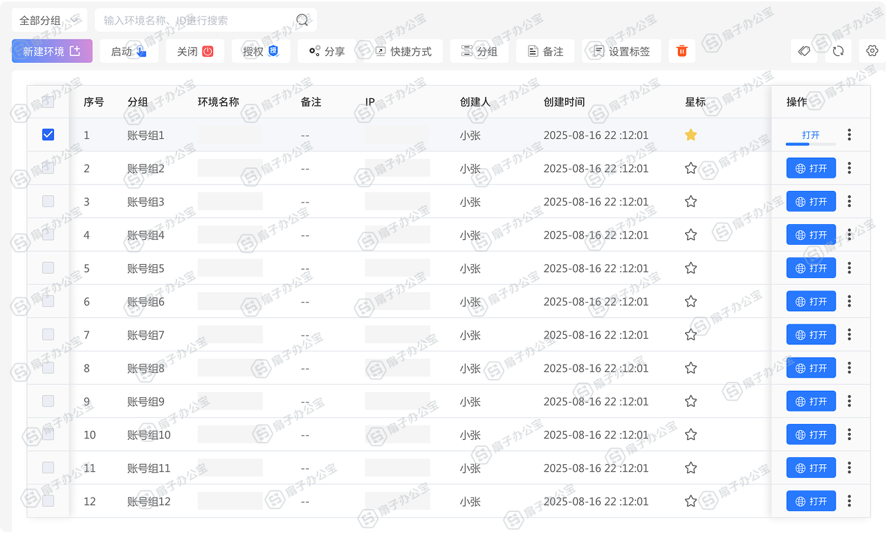Star the row 10 environment
This screenshot has width=887, height=534.
[x=691, y=434]
